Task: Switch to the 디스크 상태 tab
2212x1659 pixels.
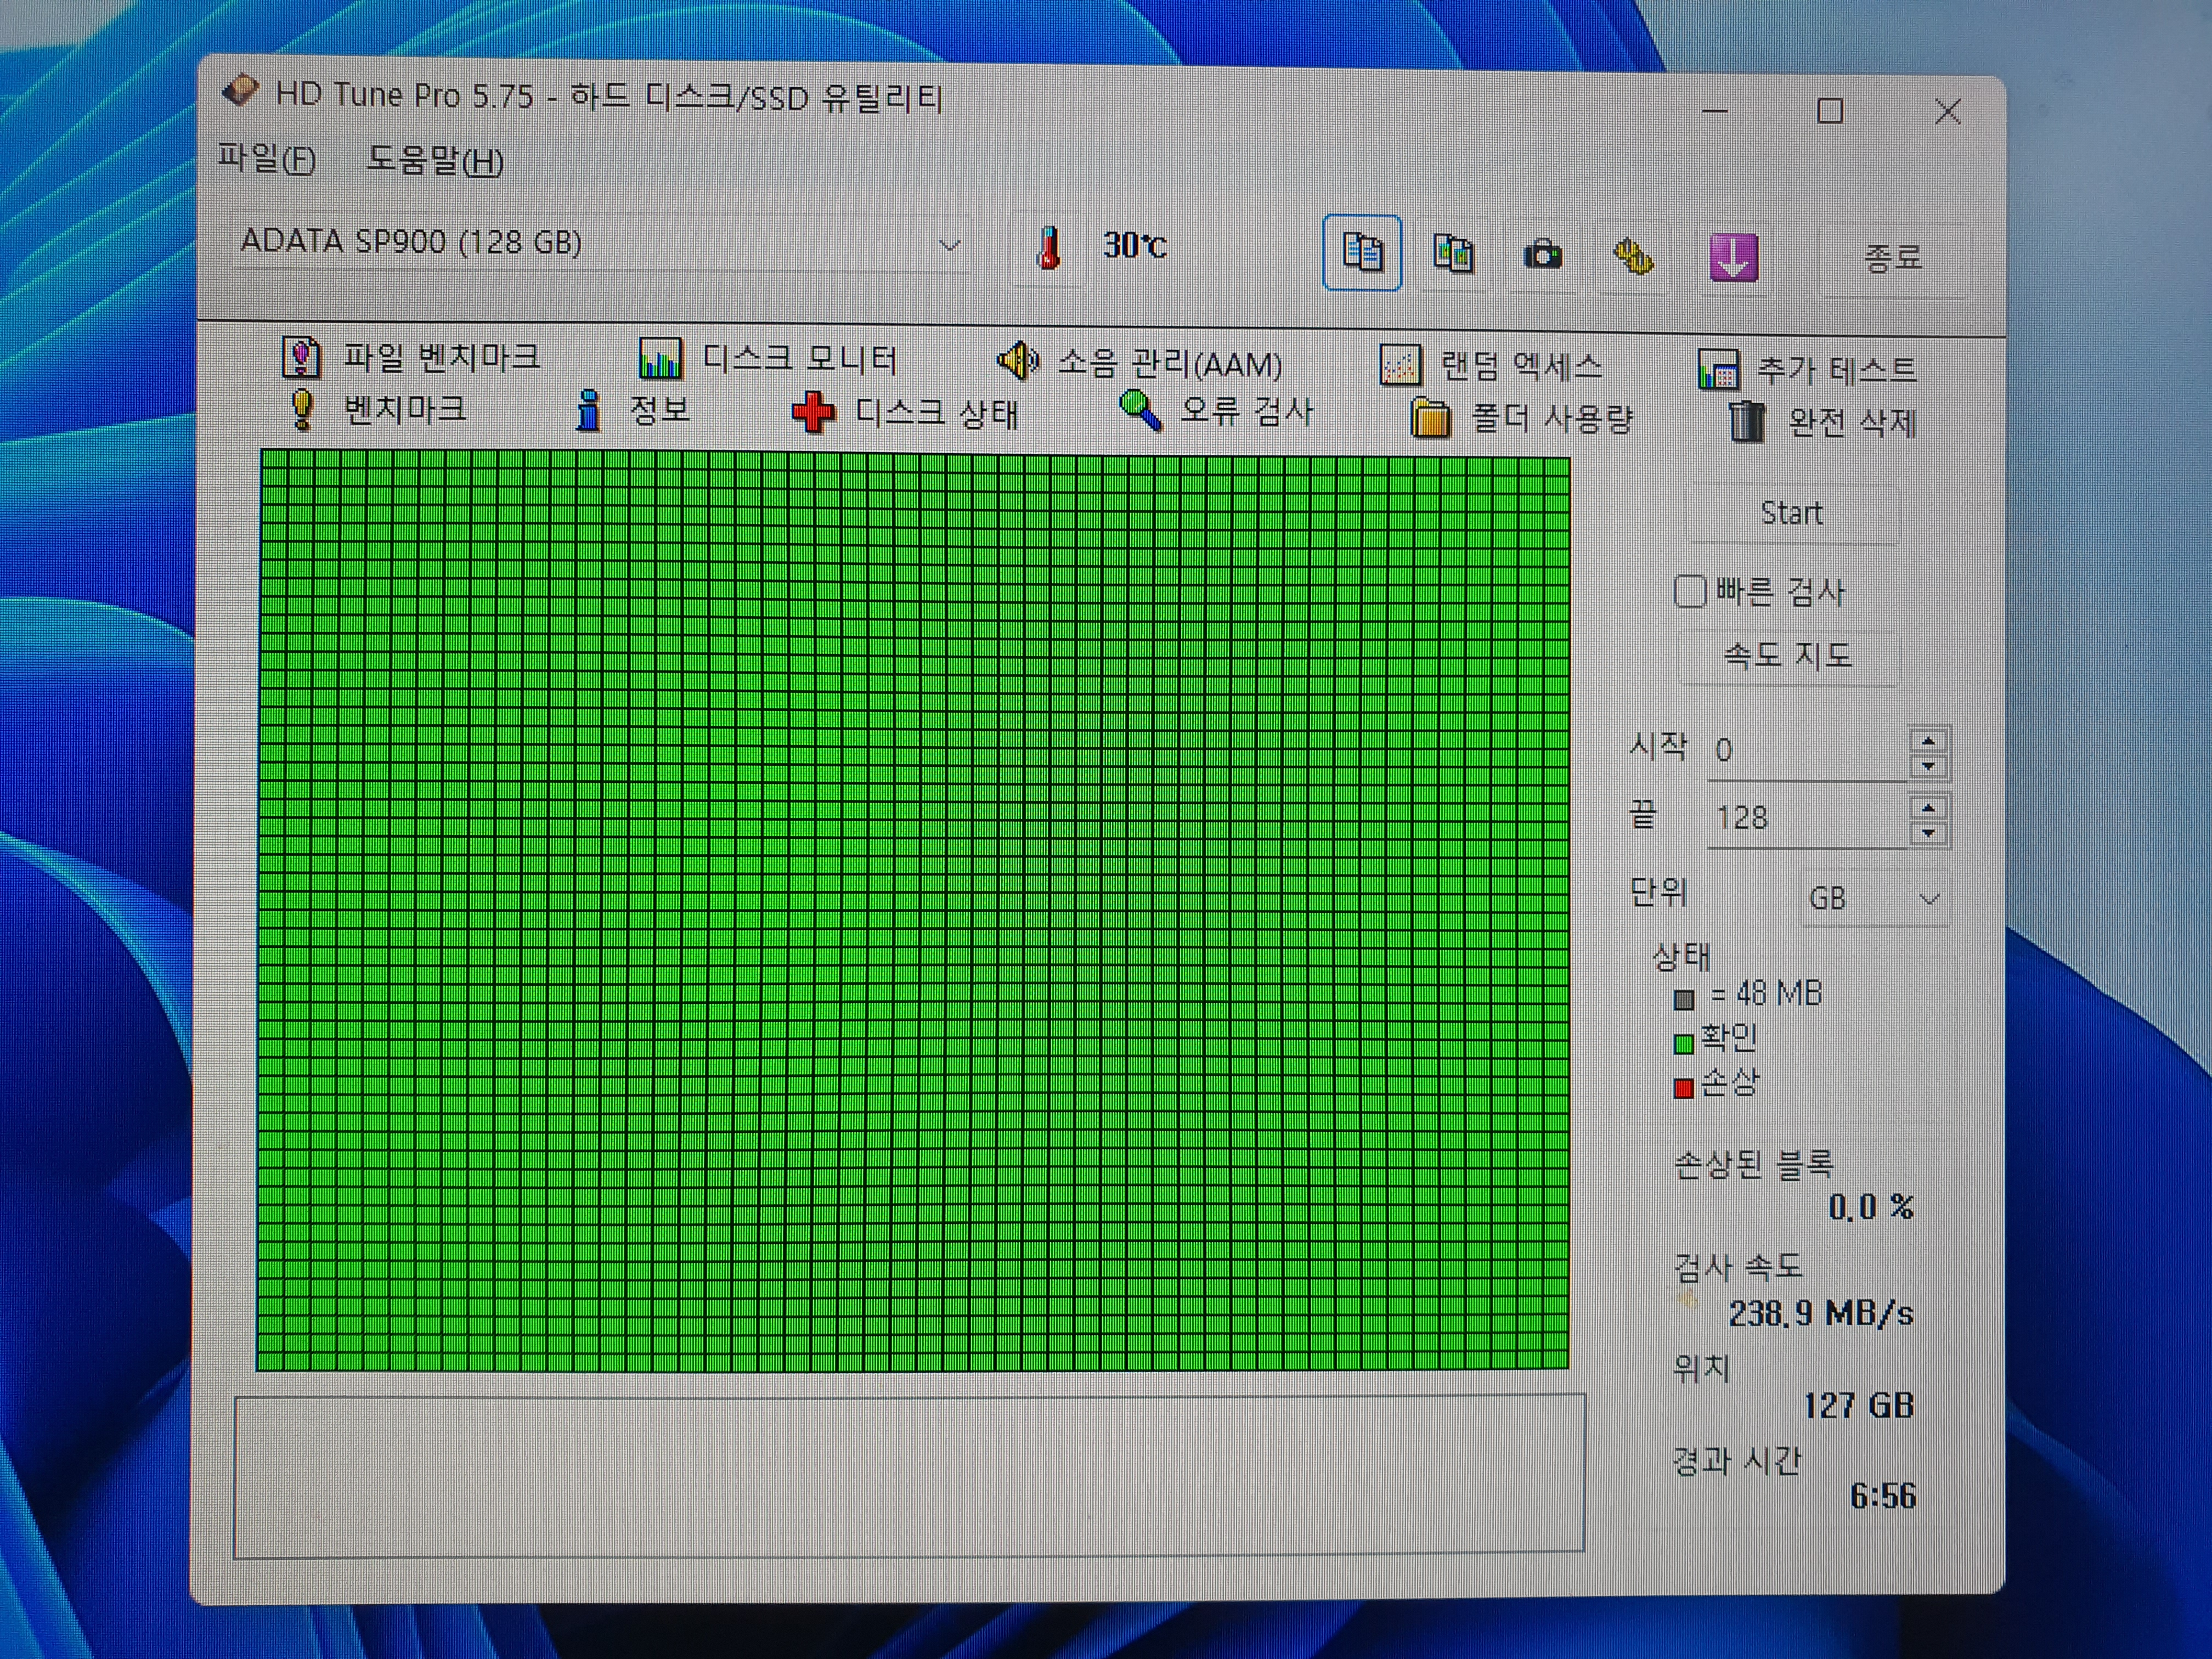Action: pyautogui.click(x=905, y=413)
